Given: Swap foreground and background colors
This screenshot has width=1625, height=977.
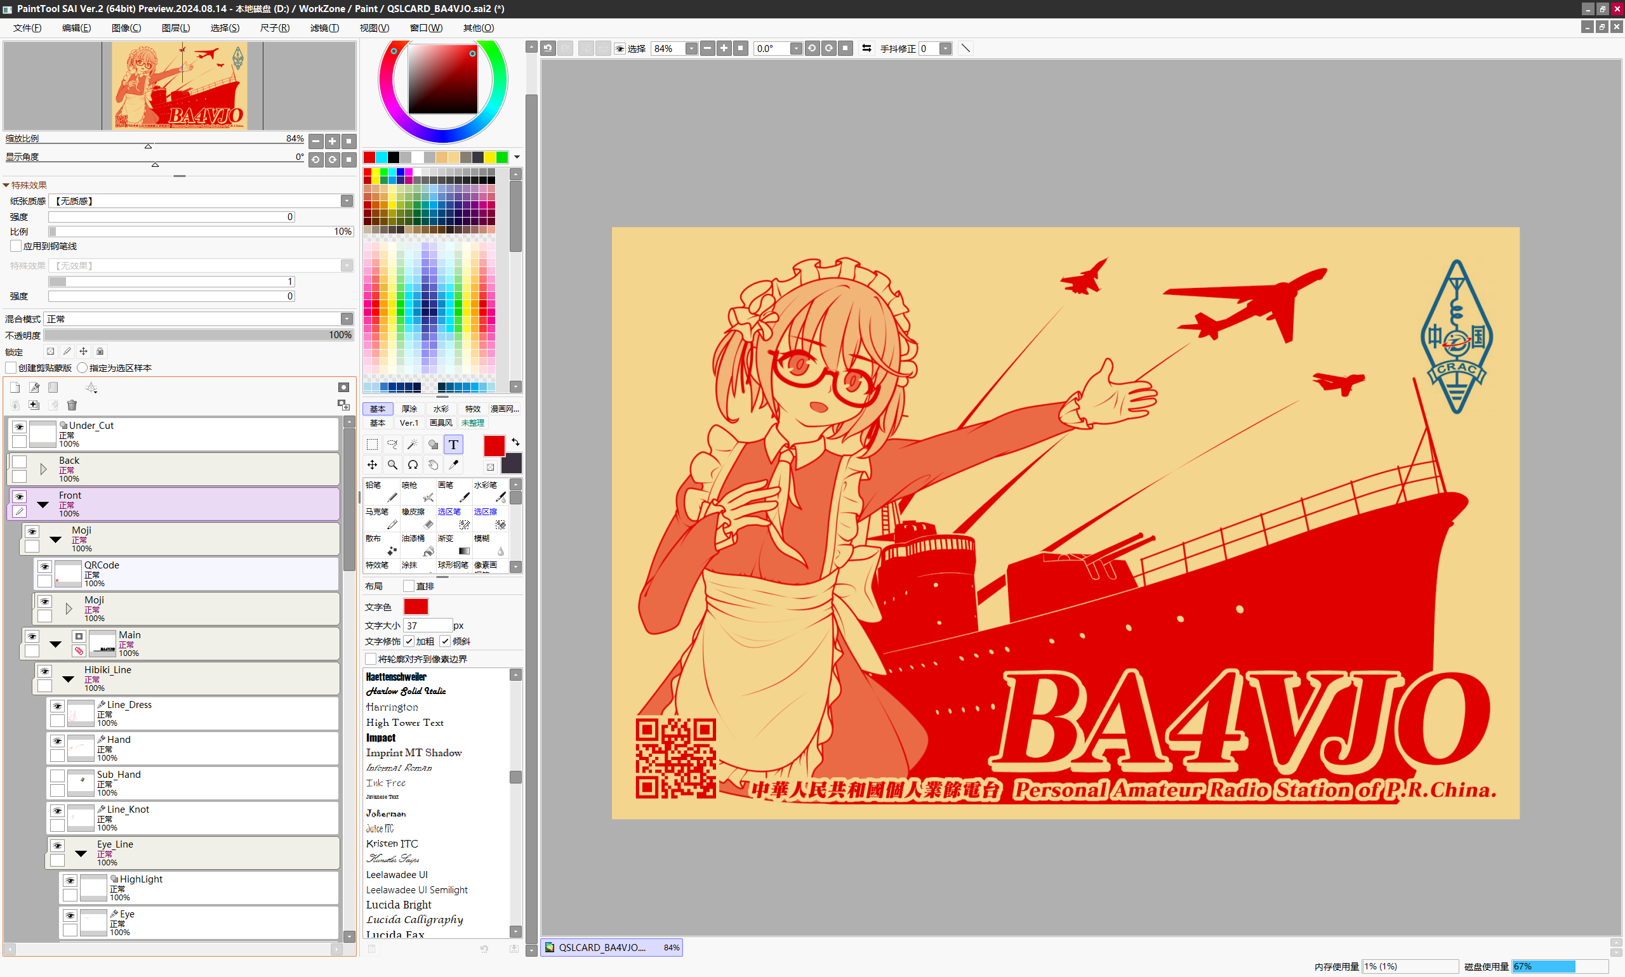Looking at the screenshot, I should pyautogui.click(x=516, y=442).
